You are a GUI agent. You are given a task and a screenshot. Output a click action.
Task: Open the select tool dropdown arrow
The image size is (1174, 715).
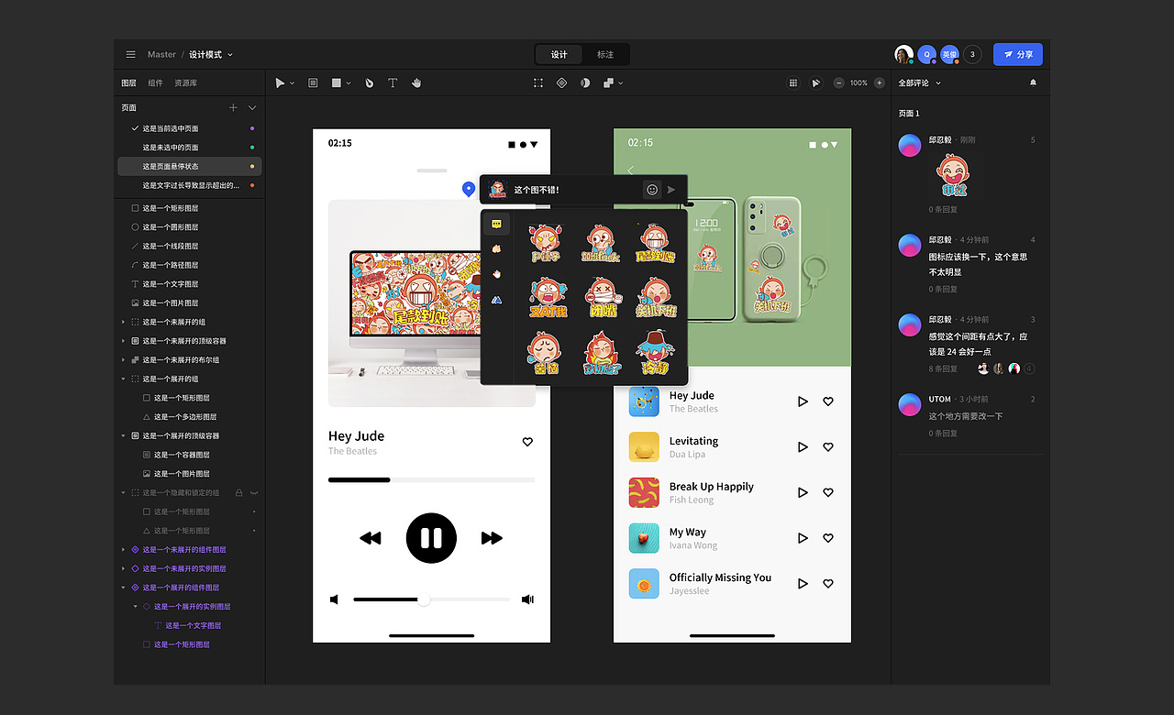[293, 83]
